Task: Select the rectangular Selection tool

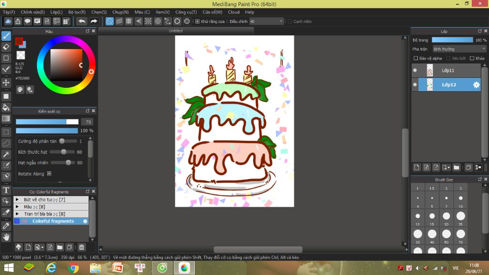Action: (x=6, y=132)
